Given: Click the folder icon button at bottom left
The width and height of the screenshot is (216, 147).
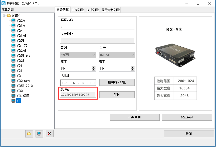Looking at the screenshot, I should click(29, 134).
